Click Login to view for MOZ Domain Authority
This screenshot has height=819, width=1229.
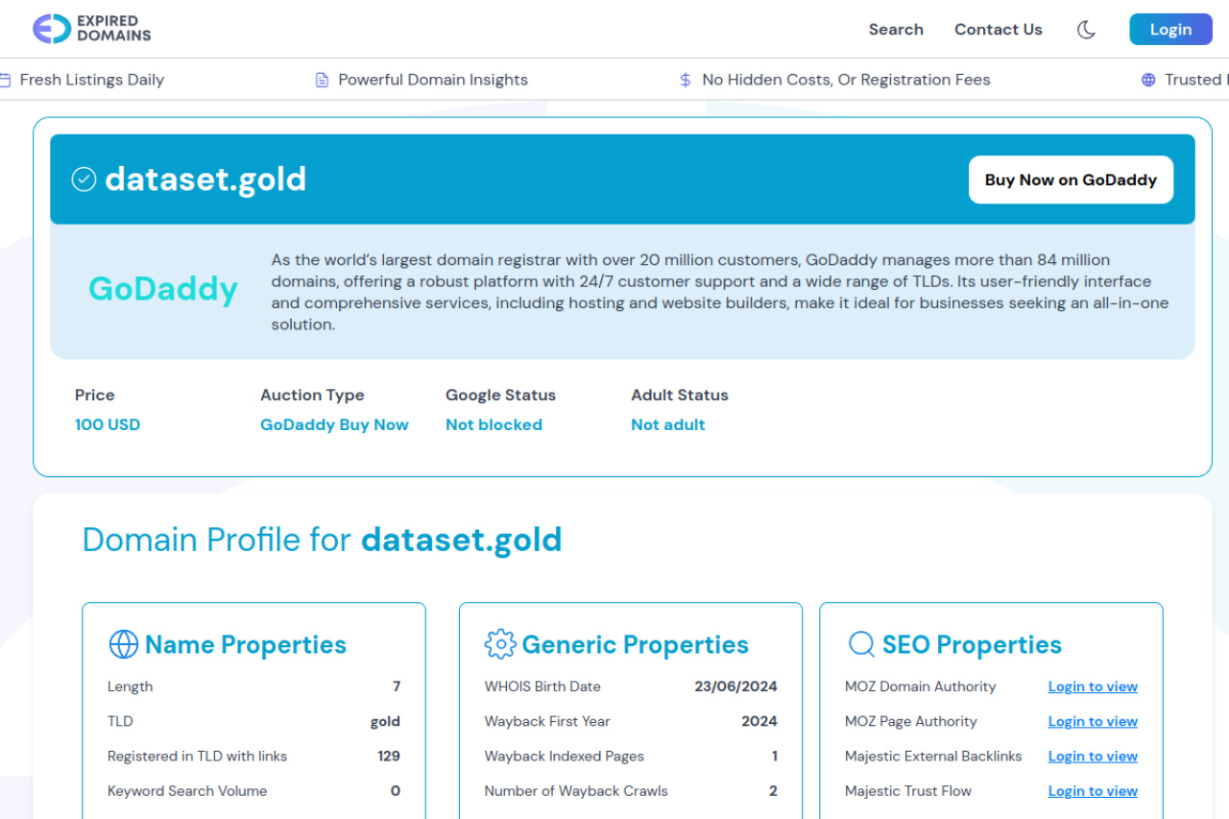[x=1093, y=687]
